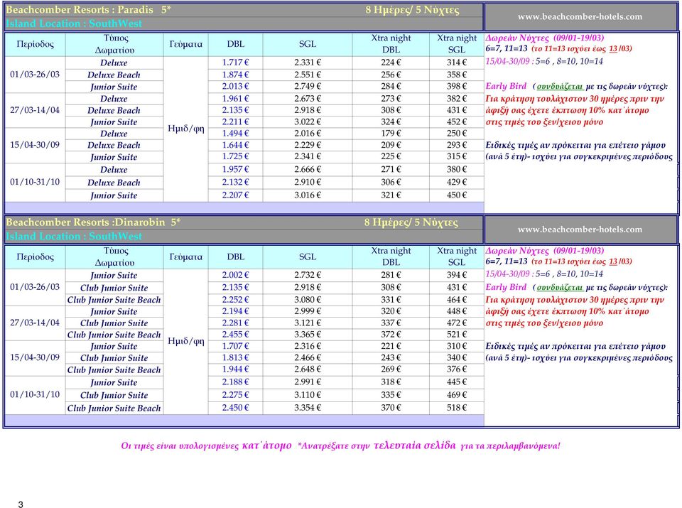The width and height of the screenshot is (682, 508).
Task: Click the 'Περίοδος' column header of the Dinarobin table
Action: [35, 257]
